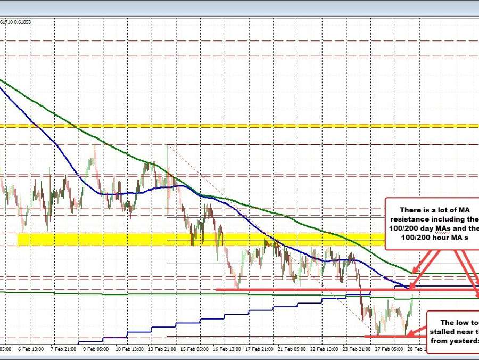This screenshot has height=360, width=479.
Task: Click the tall green candle near 28 Feb
Action: [x=411, y=306]
